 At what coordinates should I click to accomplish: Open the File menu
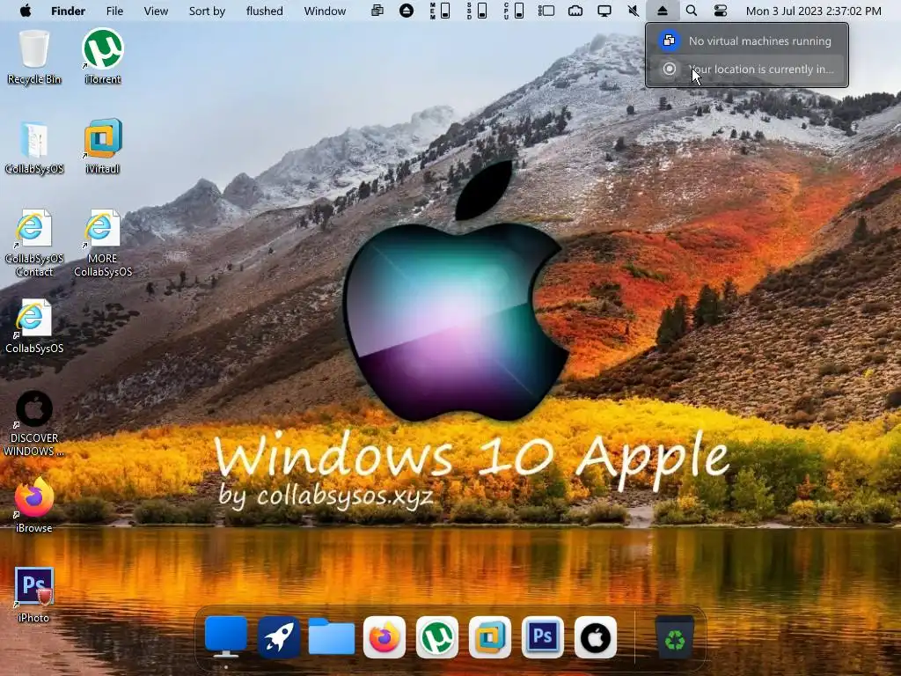click(x=114, y=11)
